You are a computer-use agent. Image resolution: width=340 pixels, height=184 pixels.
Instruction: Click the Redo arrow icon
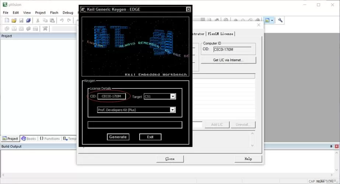(69, 20)
